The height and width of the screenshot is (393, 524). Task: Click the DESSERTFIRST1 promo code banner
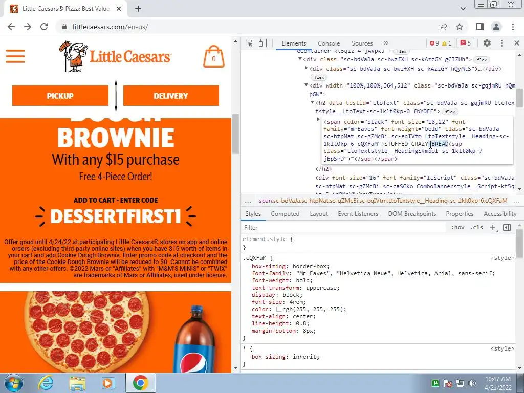click(x=116, y=216)
